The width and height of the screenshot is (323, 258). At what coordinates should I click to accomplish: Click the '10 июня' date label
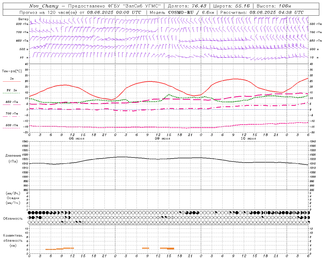pyautogui.click(x=248, y=139)
